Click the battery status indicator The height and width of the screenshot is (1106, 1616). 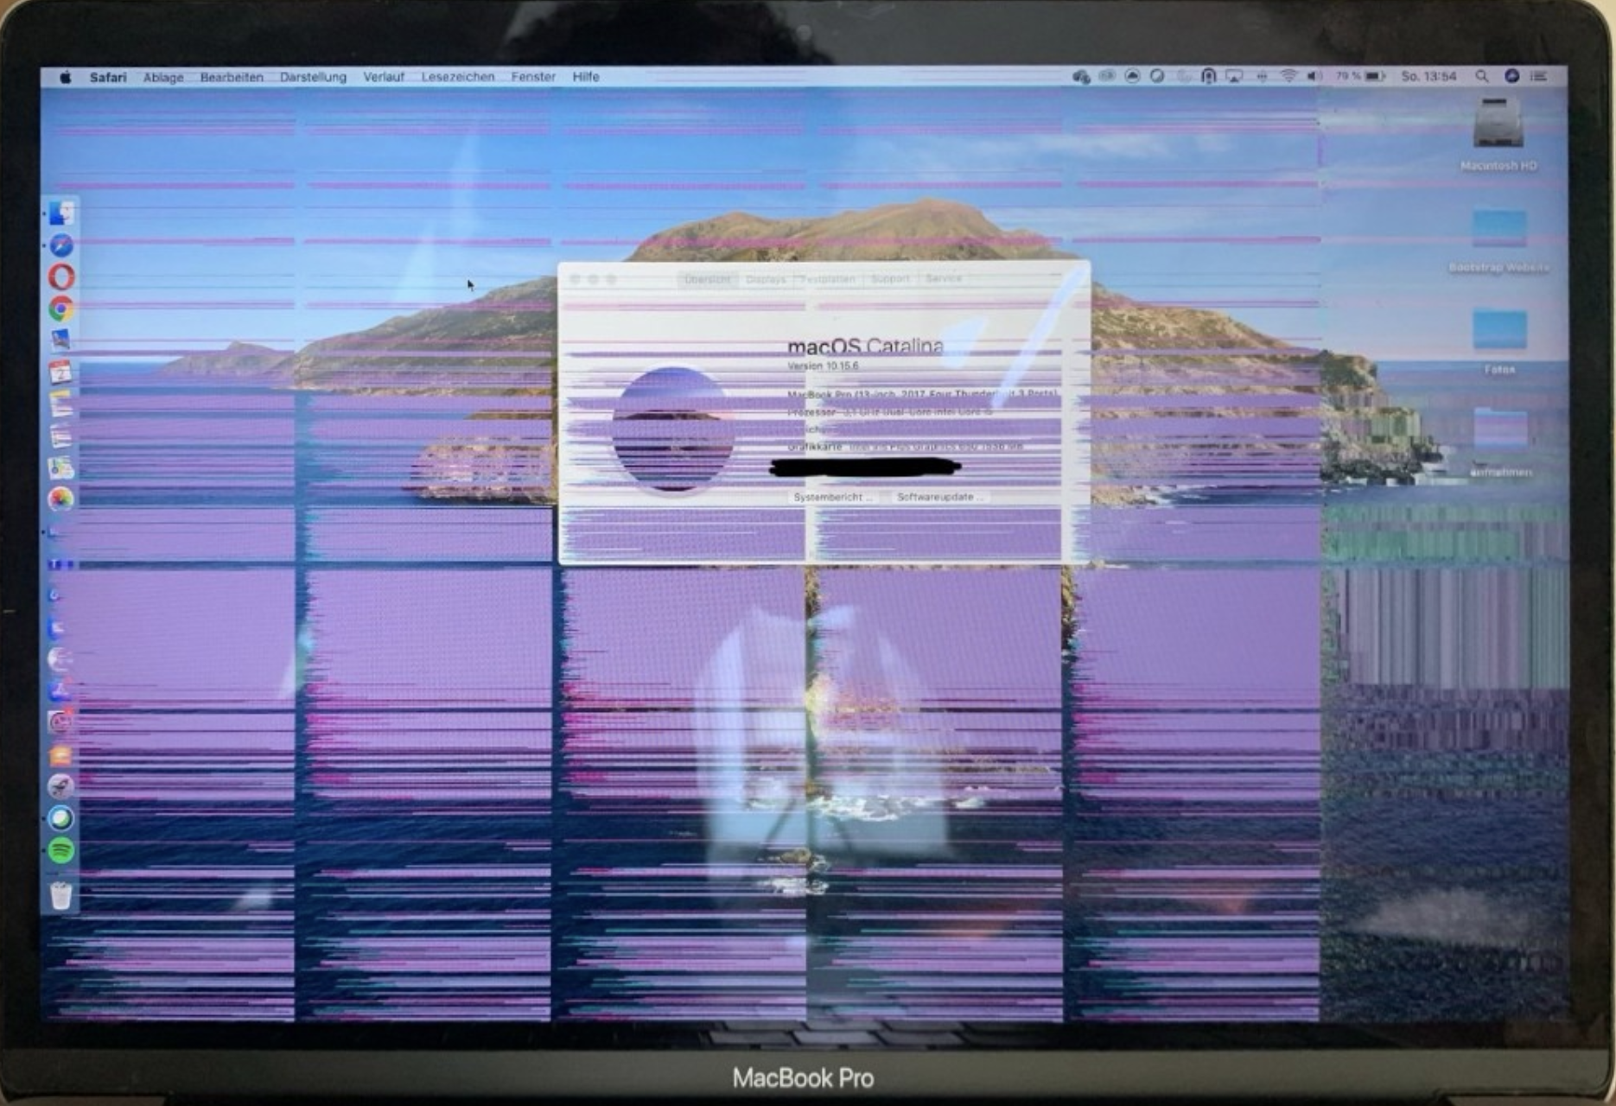click(x=1361, y=77)
